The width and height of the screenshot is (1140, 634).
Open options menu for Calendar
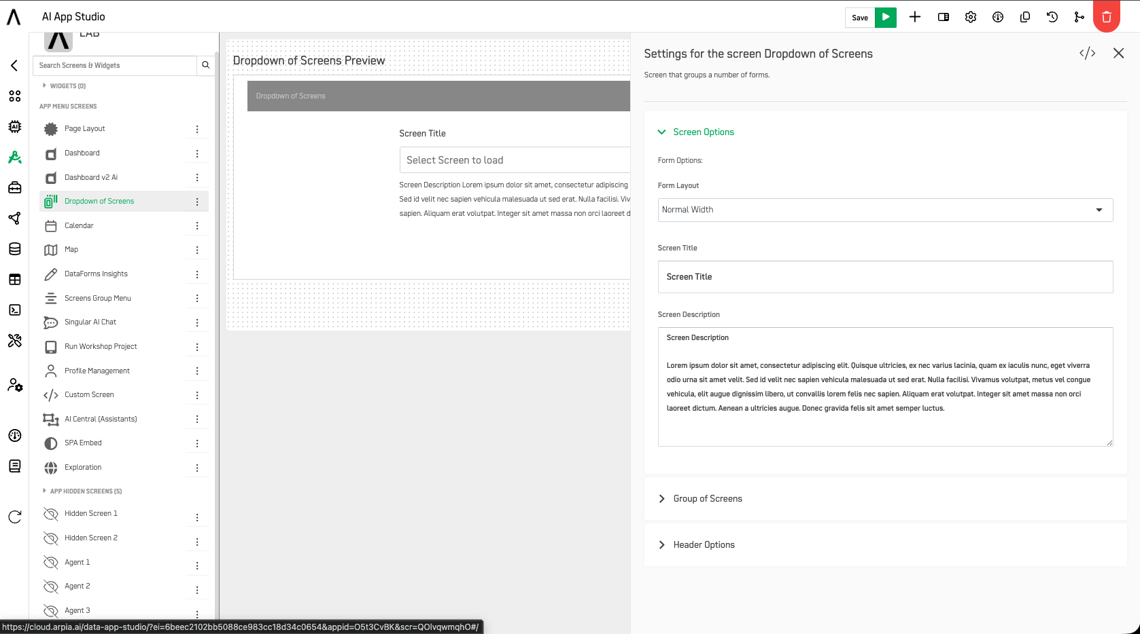coord(197,226)
